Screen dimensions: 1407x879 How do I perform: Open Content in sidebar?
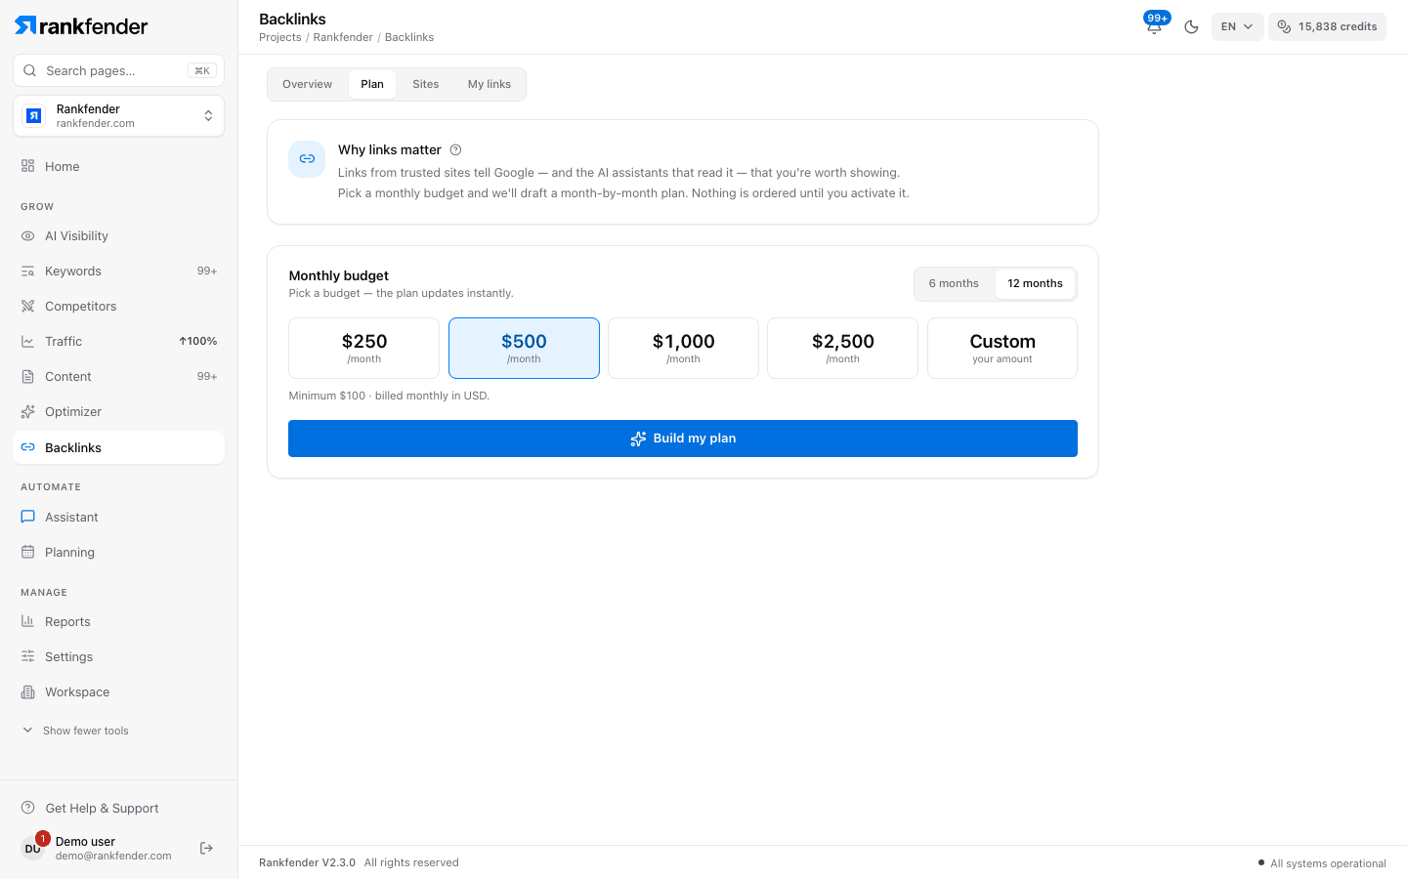[118, 376]
